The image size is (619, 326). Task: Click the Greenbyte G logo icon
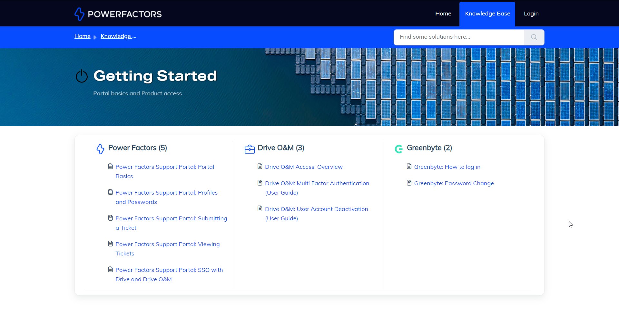point(399,149)
